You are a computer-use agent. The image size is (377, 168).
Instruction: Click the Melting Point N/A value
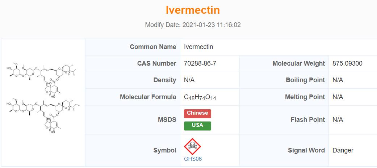338,97
